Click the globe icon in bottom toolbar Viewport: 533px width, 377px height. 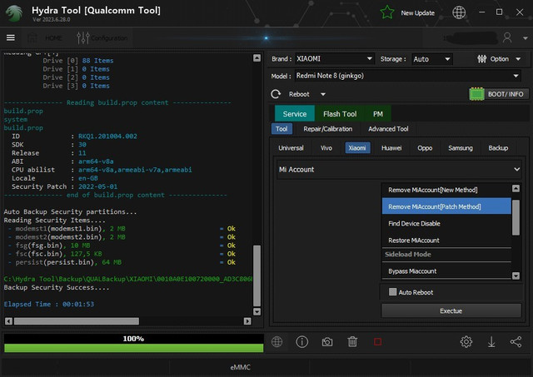tap(276, 342)
